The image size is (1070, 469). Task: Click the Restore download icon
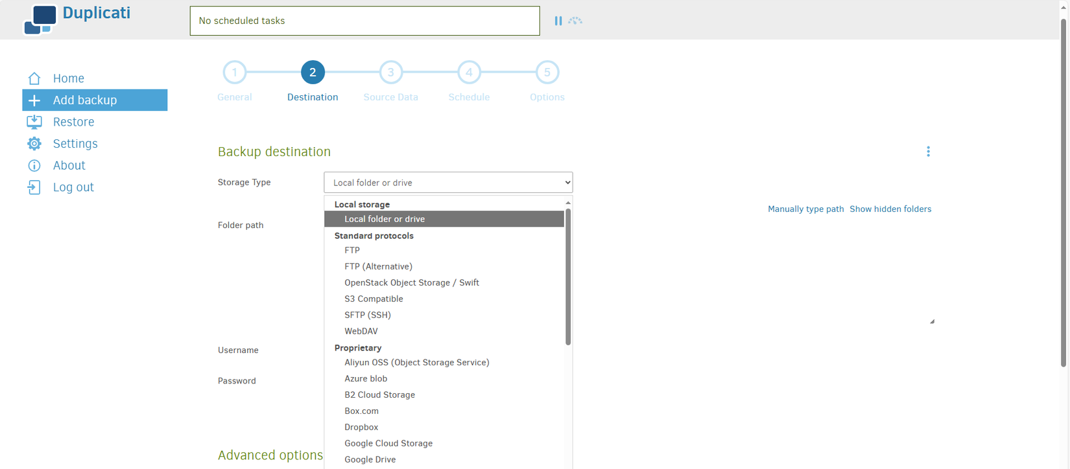point(34,122)
